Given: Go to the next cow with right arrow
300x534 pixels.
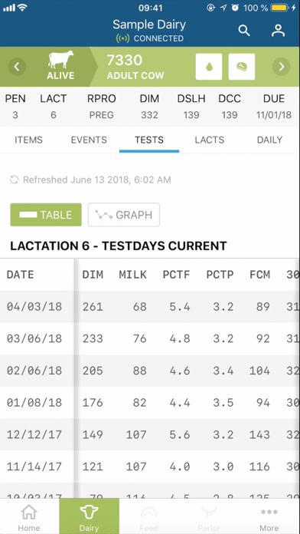Looking at the screenshot, I should click(282, 67).
